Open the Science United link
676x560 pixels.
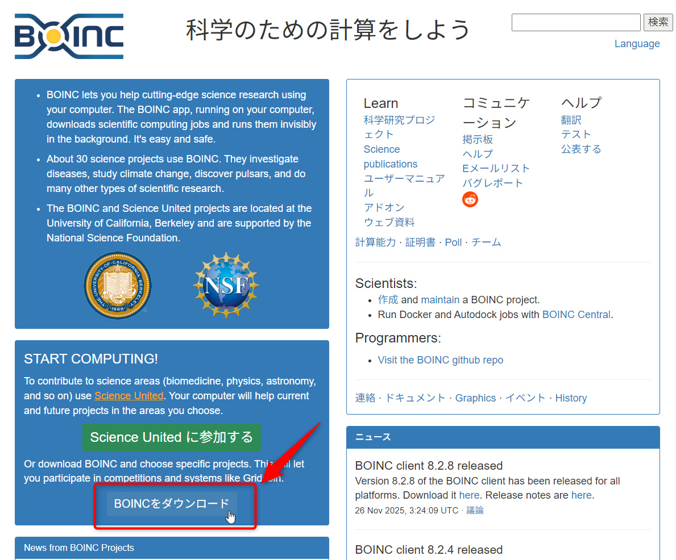pos(128,395)
